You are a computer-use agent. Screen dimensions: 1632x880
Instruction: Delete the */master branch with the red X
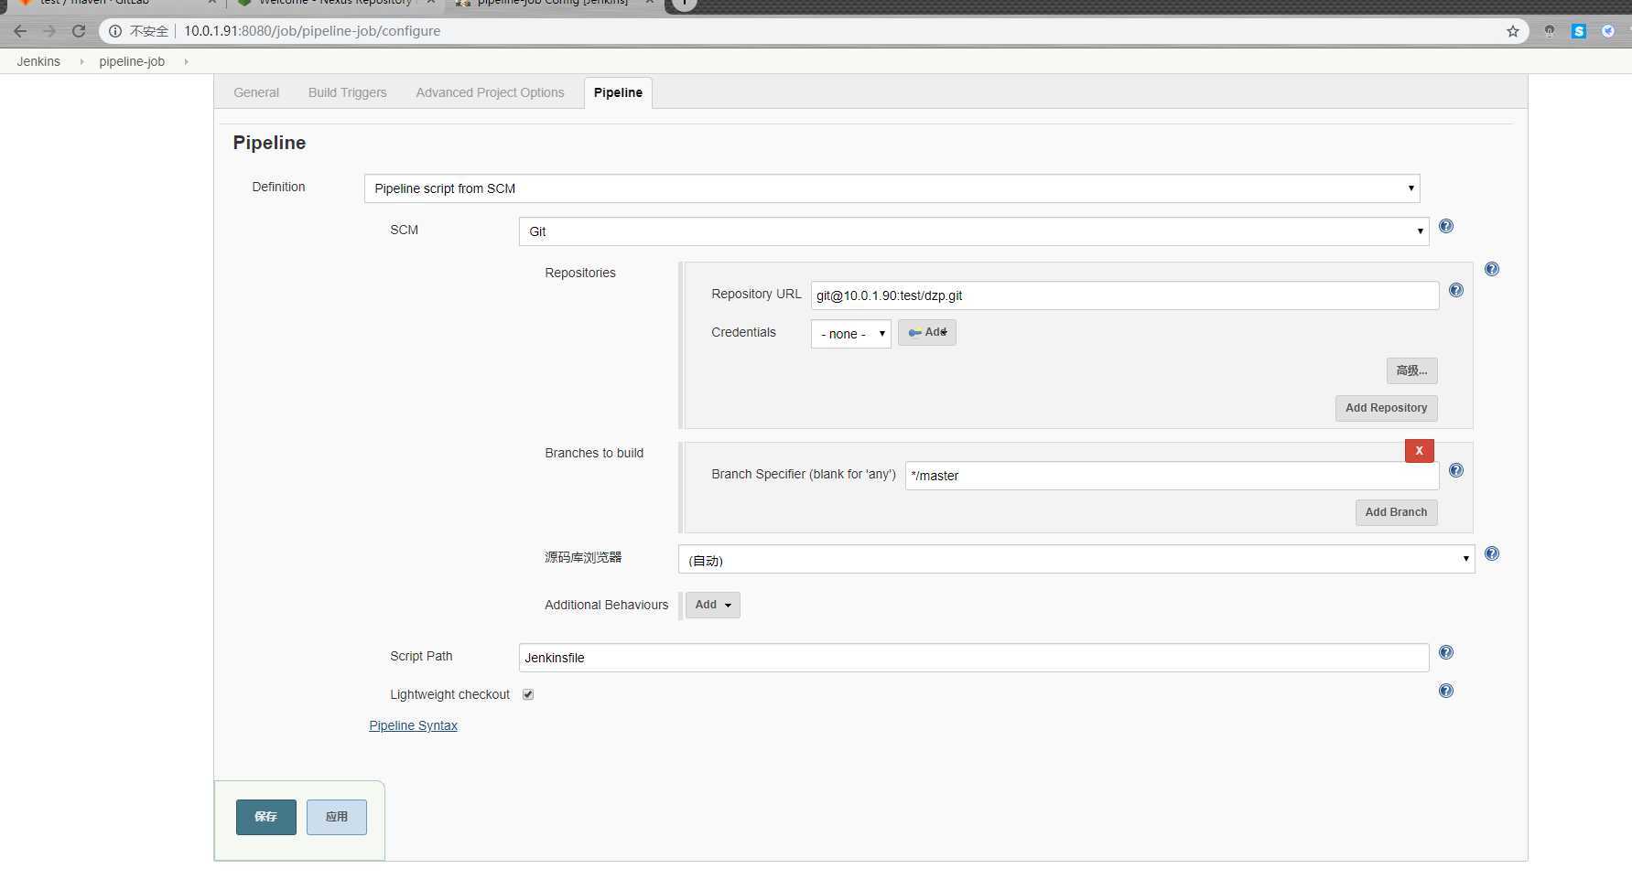[1420, 450]
